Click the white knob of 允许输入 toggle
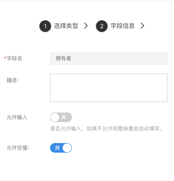This screenshot has width=174, height=181. [x=55, y=117]
